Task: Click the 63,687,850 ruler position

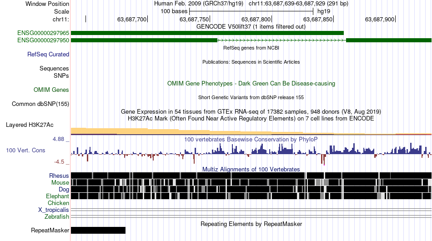Action: tap(318, 19)
